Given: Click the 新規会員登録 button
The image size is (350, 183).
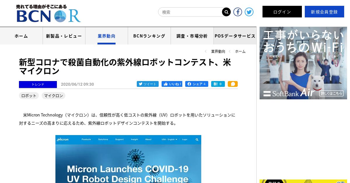Looking at the screenshot, I should [324, 12].
